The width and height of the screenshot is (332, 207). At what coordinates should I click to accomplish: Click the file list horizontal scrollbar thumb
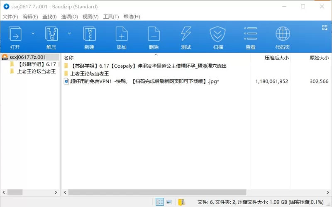point(157,192)
